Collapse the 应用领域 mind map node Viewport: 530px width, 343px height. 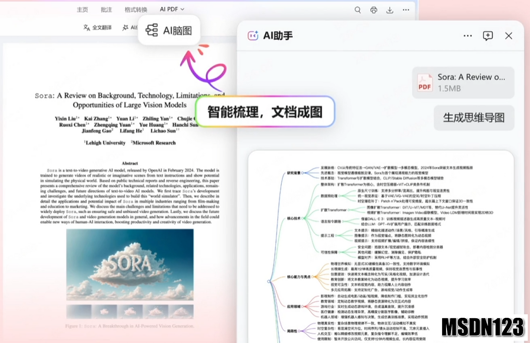tap(303, 305)
